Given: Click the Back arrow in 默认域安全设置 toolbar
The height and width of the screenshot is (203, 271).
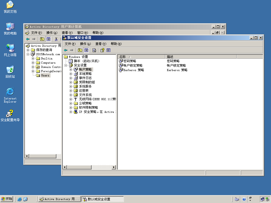Looking at the screenshot, I should [66, 50].
